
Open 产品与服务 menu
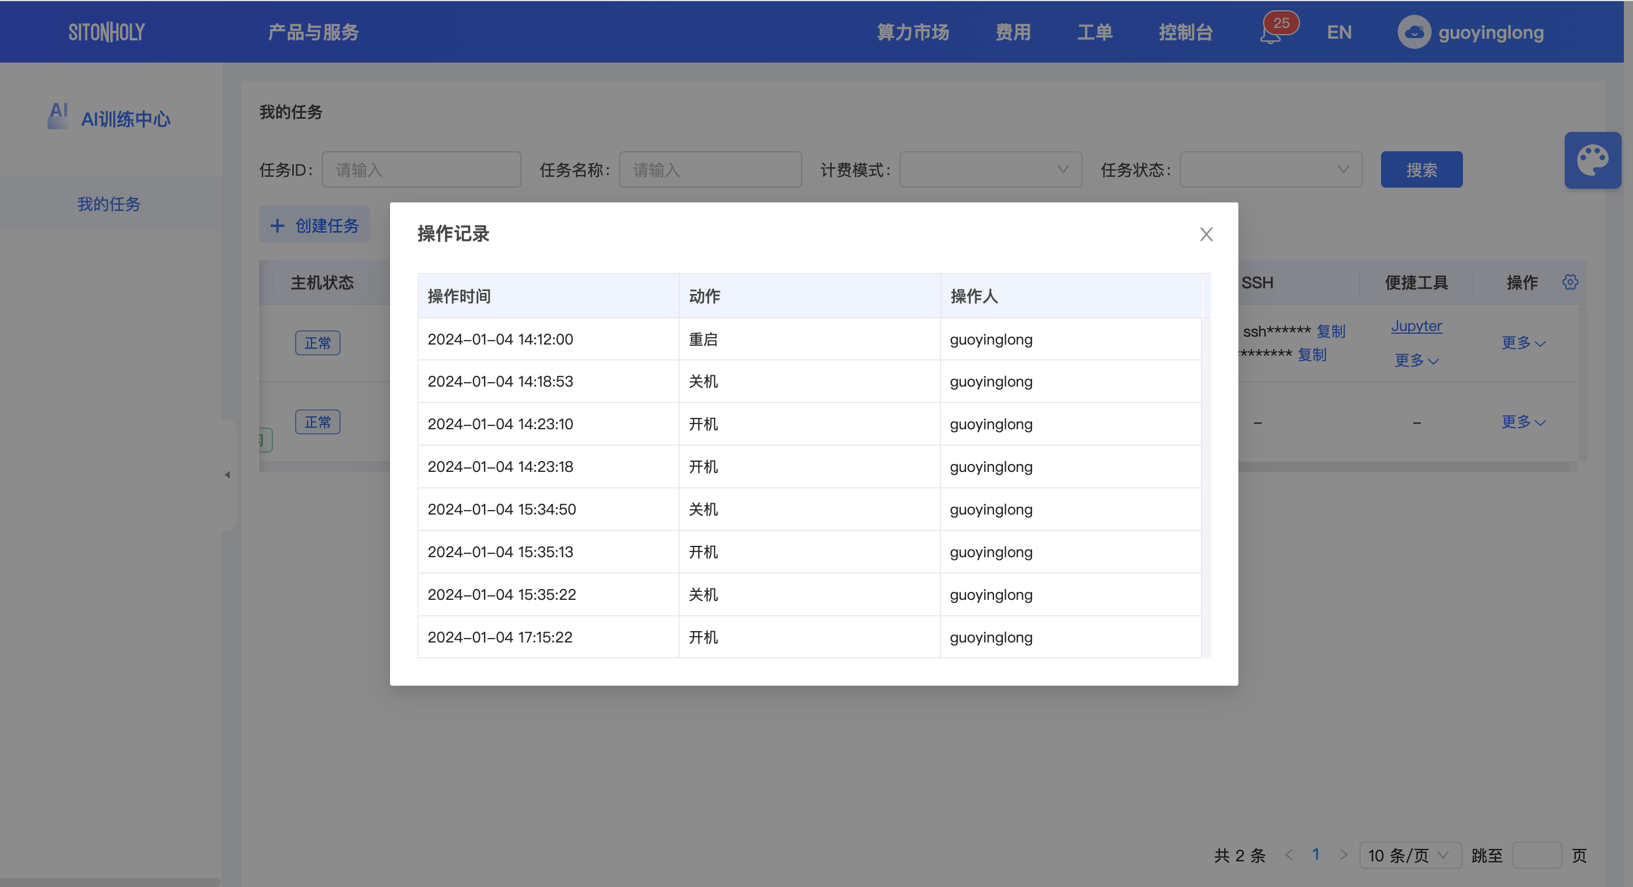point(313,32)
